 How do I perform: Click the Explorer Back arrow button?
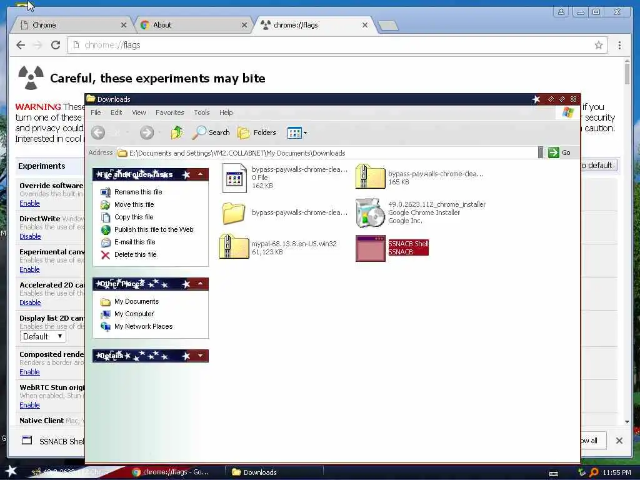98,132
